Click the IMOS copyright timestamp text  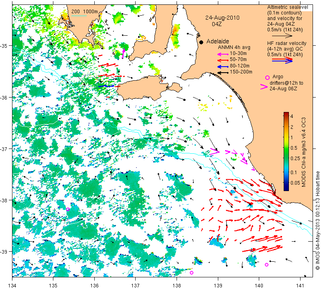(317, 220)
